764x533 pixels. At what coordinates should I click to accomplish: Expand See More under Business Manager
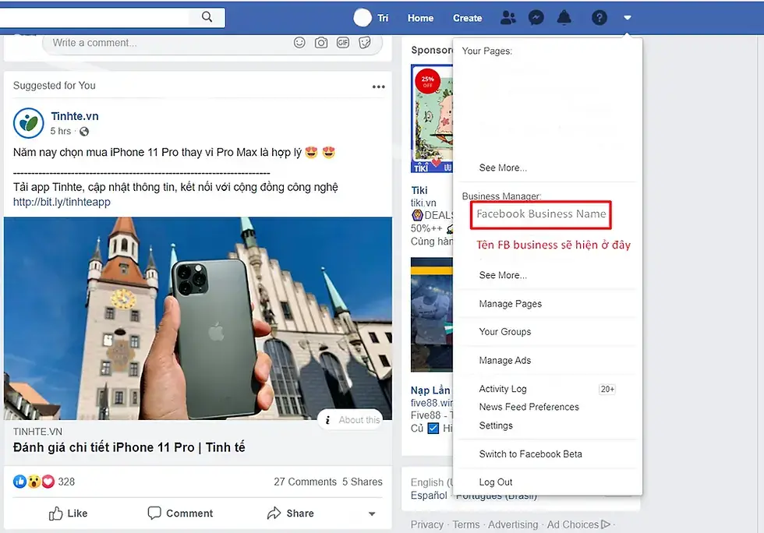[x=503, y=275]
